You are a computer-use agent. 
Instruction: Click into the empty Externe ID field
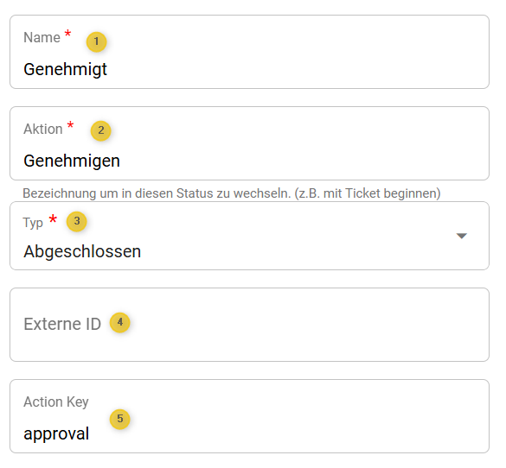249,325
